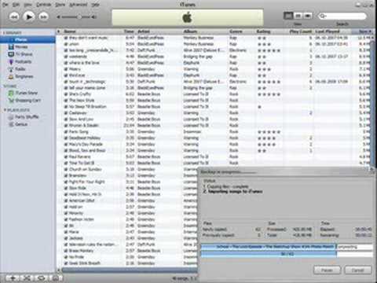The height and width of the screenshot is (283, 377).
Task: Open the Controls menu
Action: [43, 5]
